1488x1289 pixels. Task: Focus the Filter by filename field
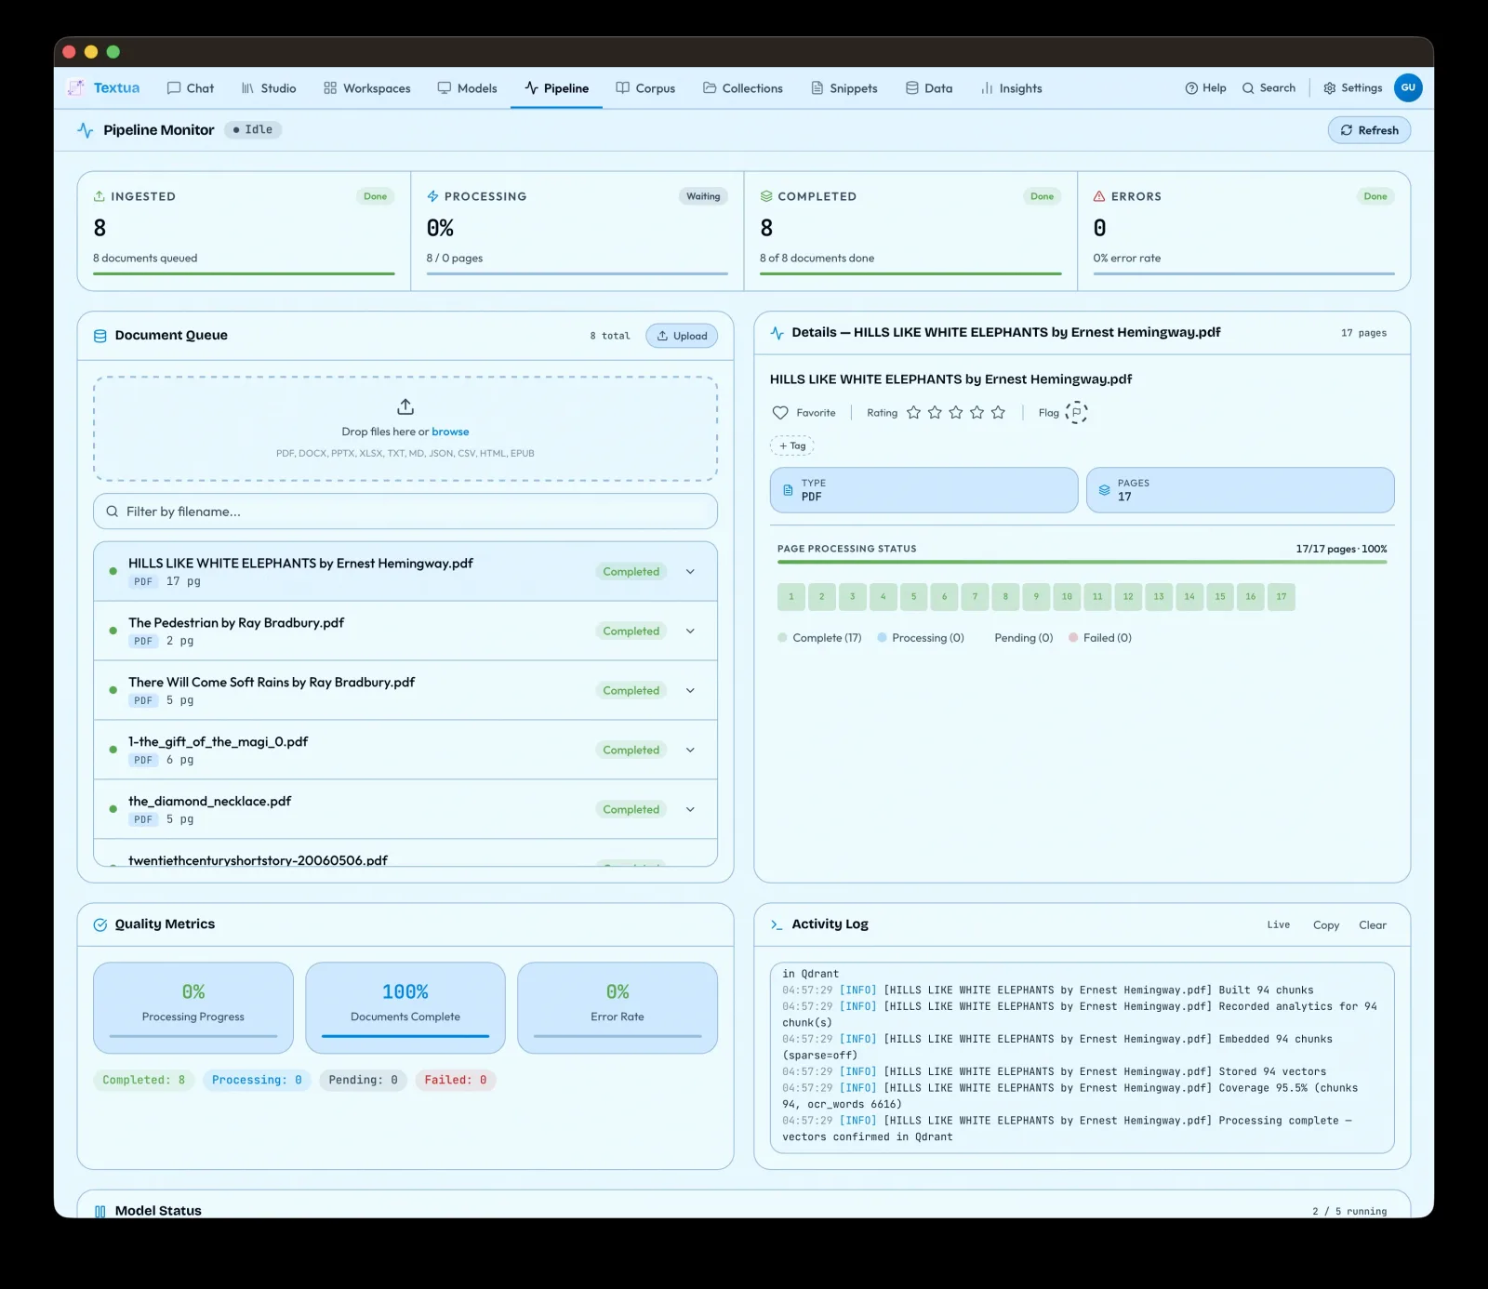[x=405, y=512]
